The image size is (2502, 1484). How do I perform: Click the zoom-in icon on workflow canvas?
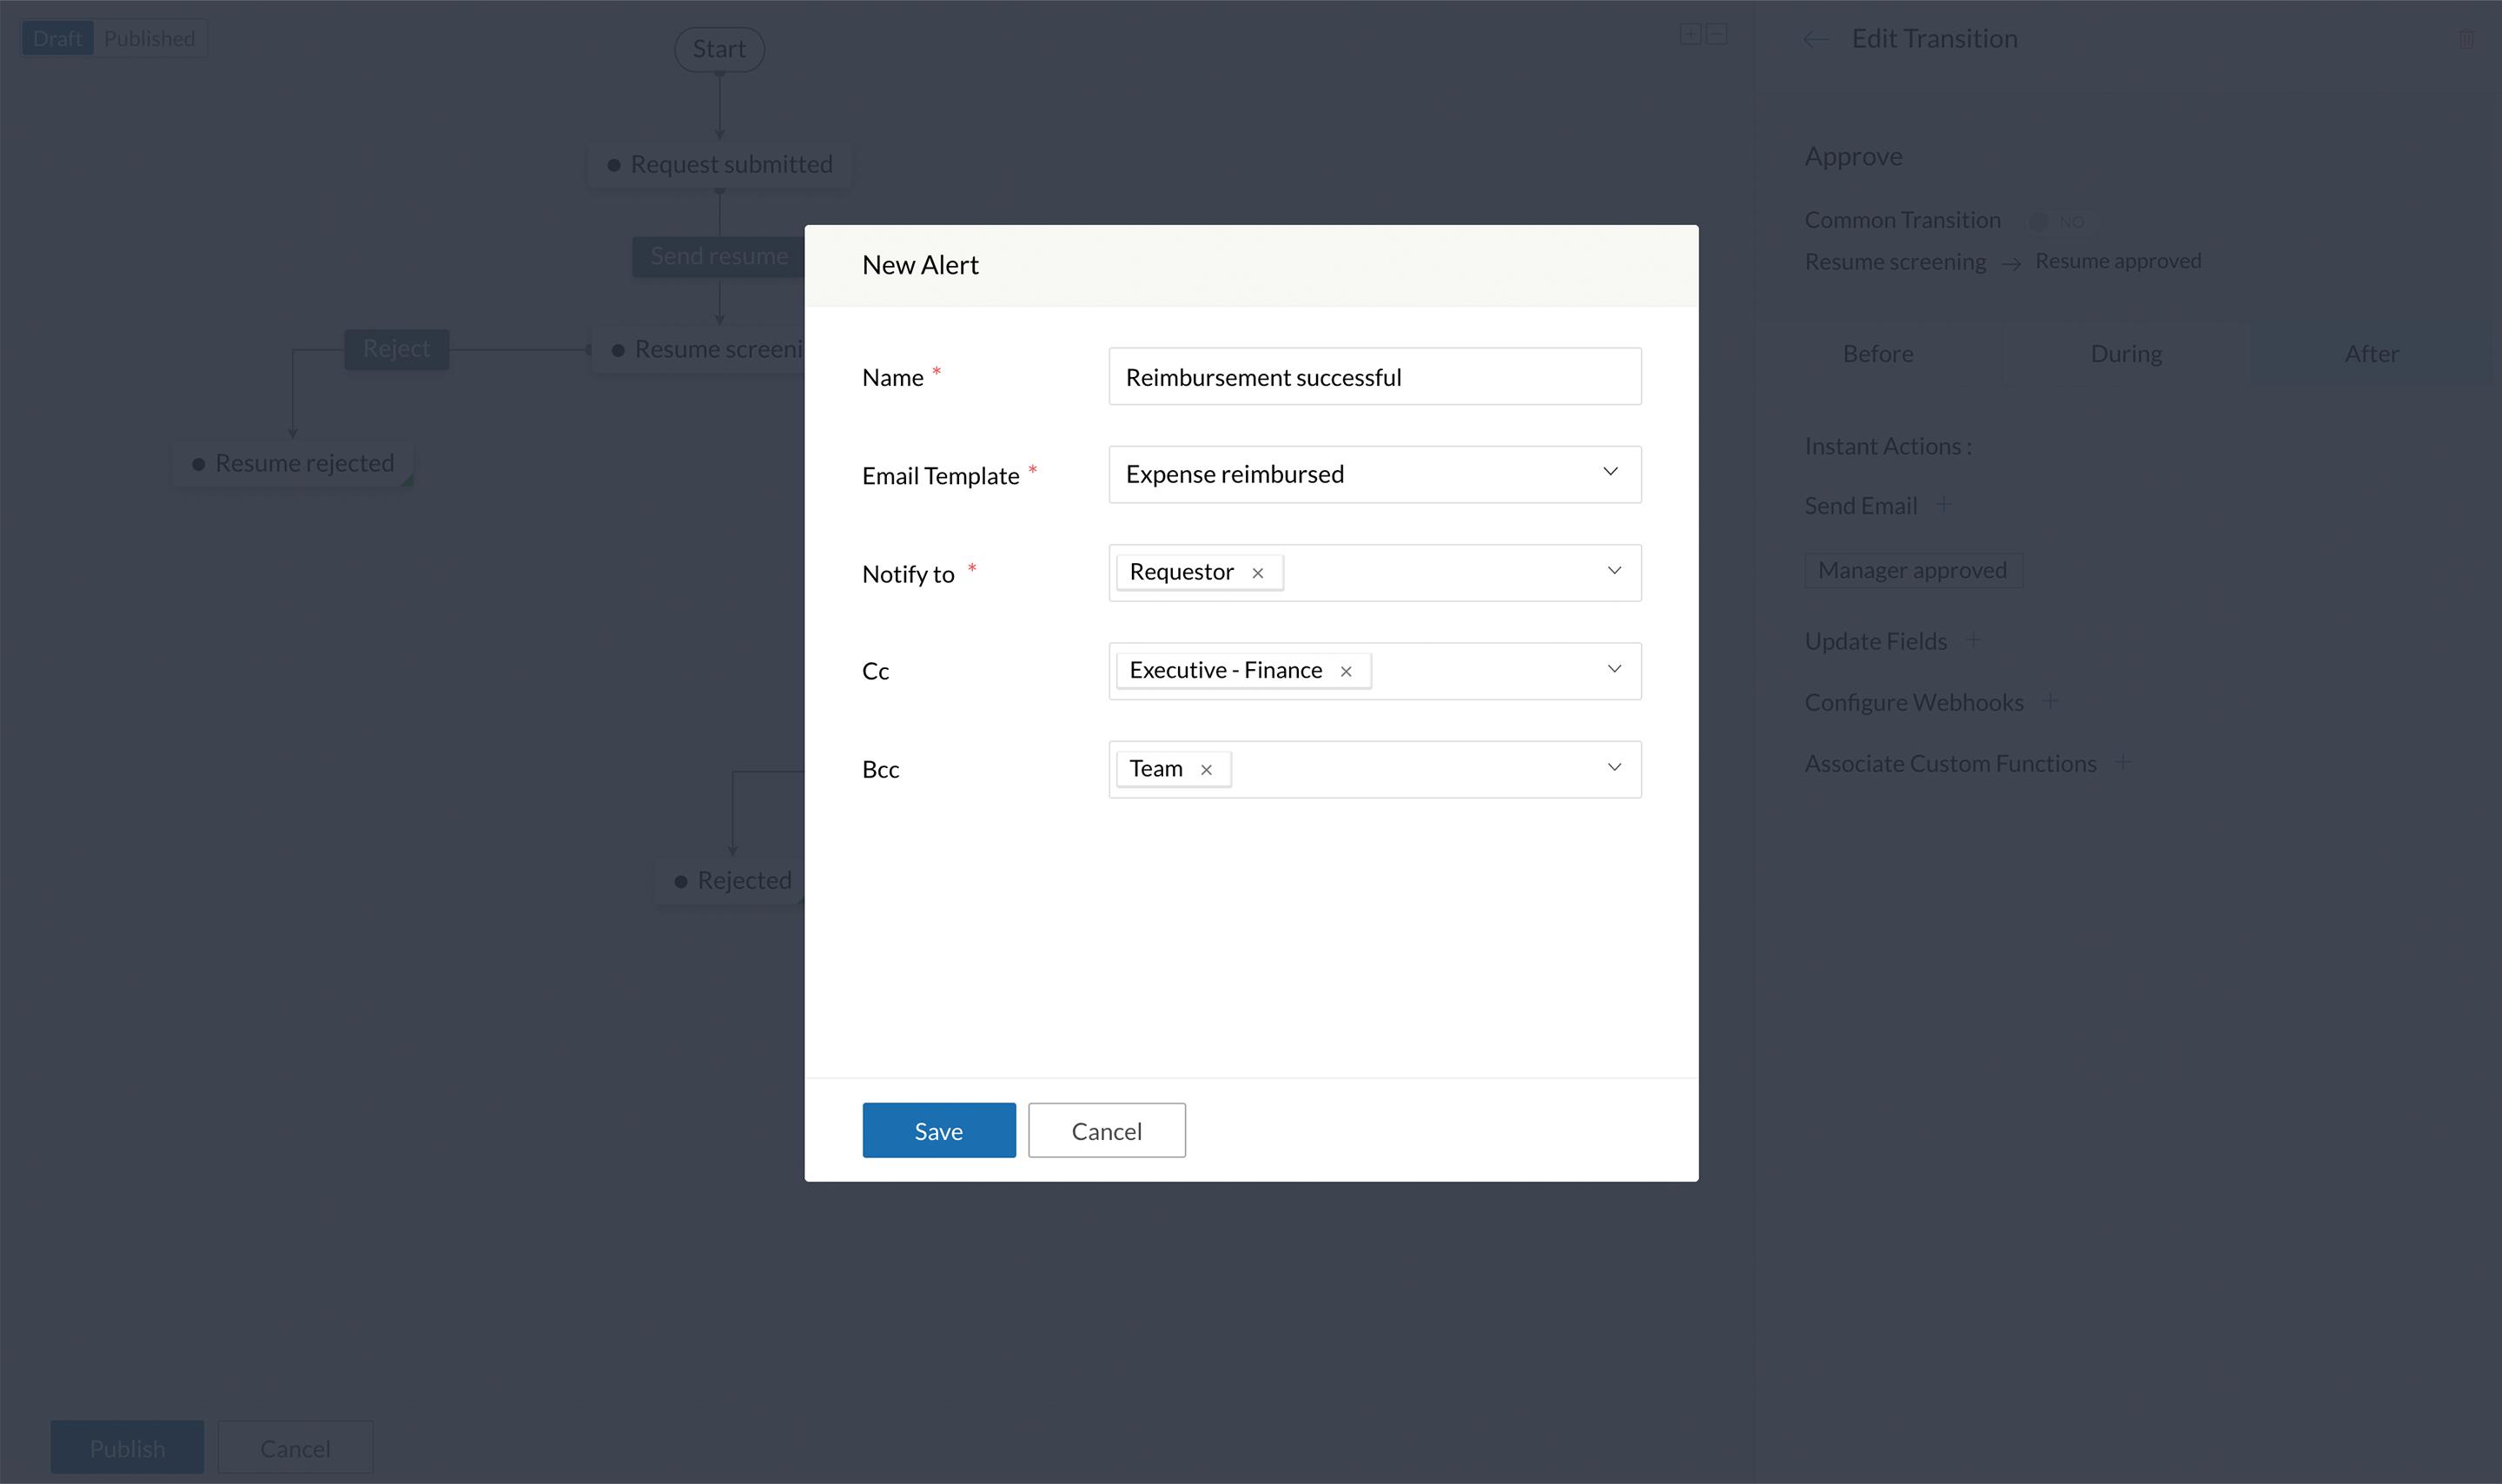[1691, 35]
